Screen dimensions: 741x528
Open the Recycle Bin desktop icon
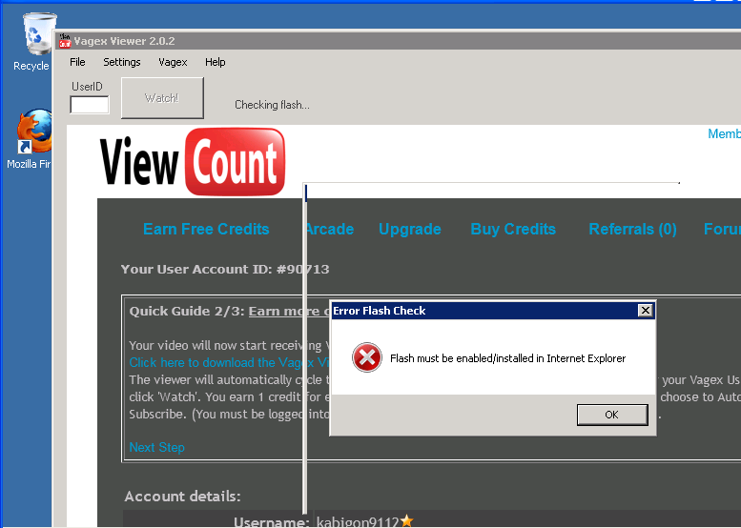[x=37, y=42]
